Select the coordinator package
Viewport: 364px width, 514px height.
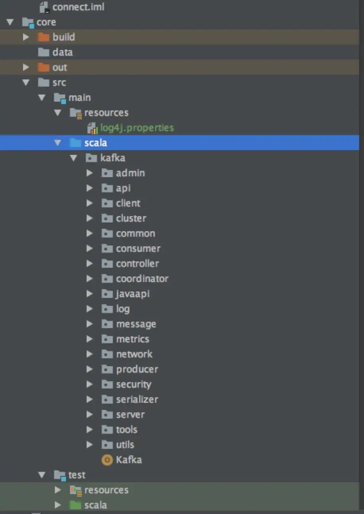(142, 278)
